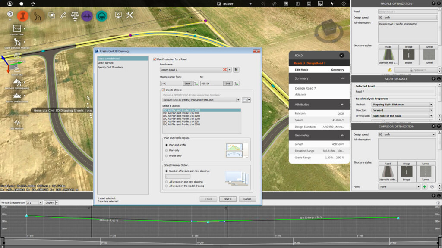Screen dimensions: 442x248
Task: Open the chat bubble icon in top bar
Action: (x=22, y=3)
